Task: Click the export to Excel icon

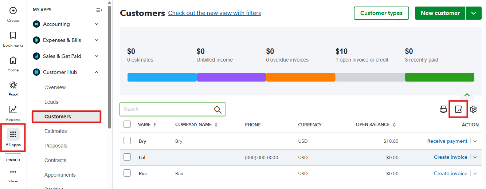Action: pyautogui.click(x=458, y=109)
